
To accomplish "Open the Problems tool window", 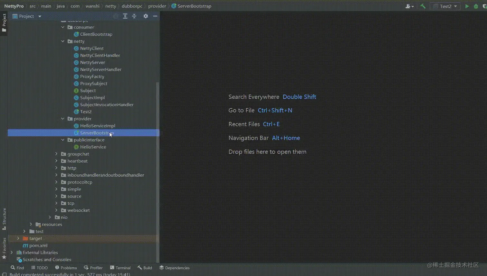I will [66, 268].
